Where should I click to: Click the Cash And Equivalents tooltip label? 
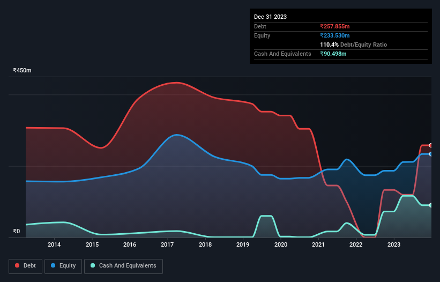pos(282,54)
